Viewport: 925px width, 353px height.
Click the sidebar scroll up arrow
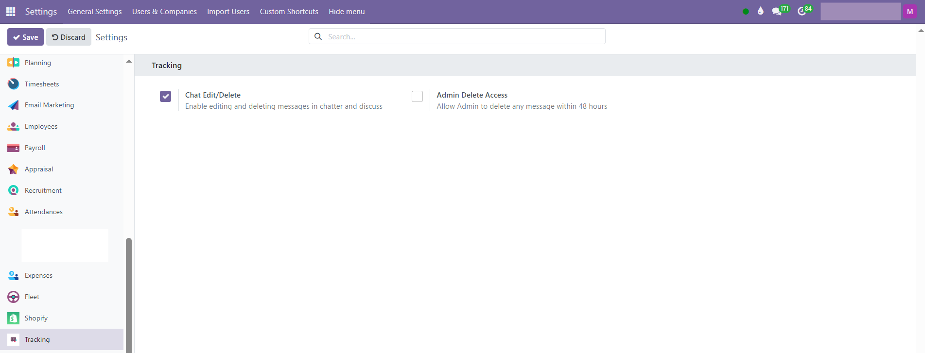point(129,61)
